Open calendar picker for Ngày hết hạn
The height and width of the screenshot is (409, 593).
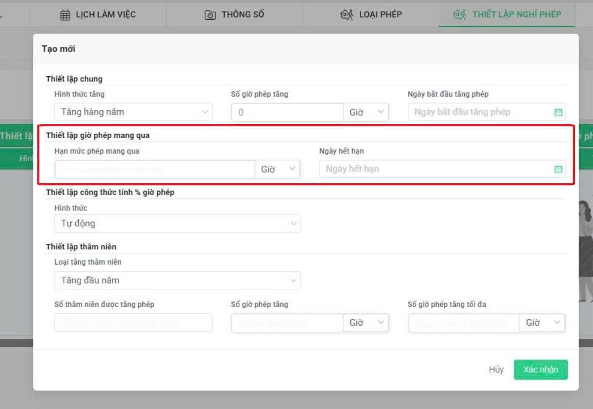(x=558, y=169)
